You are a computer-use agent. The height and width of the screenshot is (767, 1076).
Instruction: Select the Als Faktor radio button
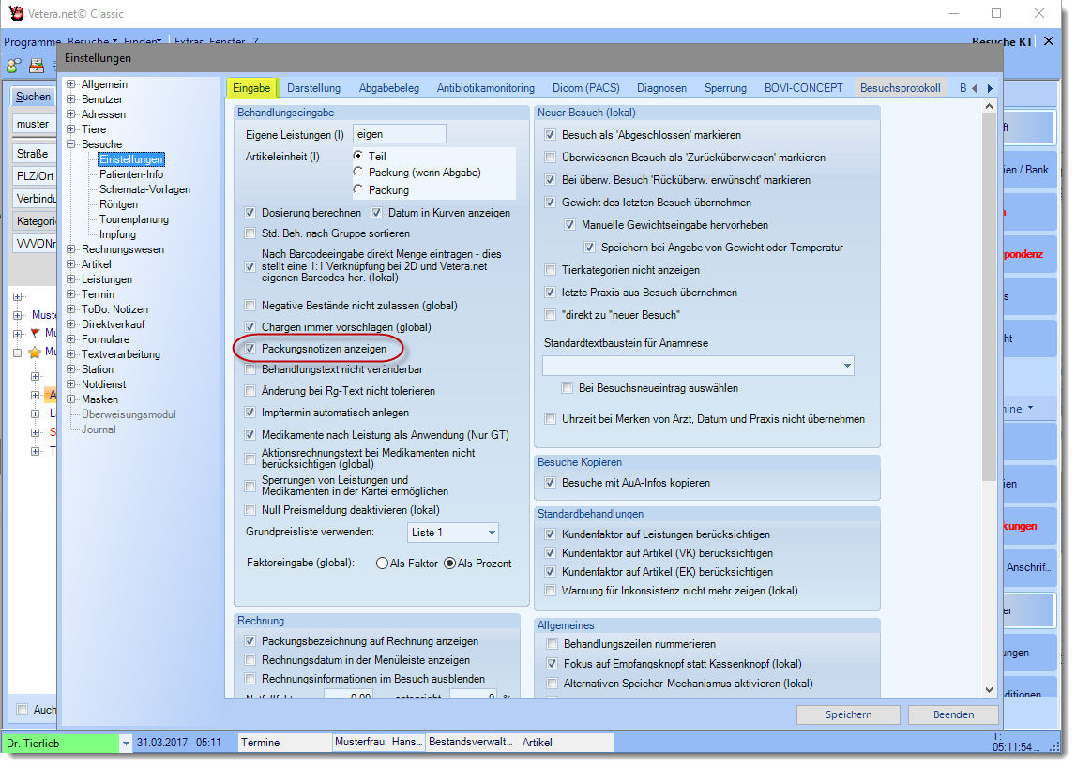382,564
